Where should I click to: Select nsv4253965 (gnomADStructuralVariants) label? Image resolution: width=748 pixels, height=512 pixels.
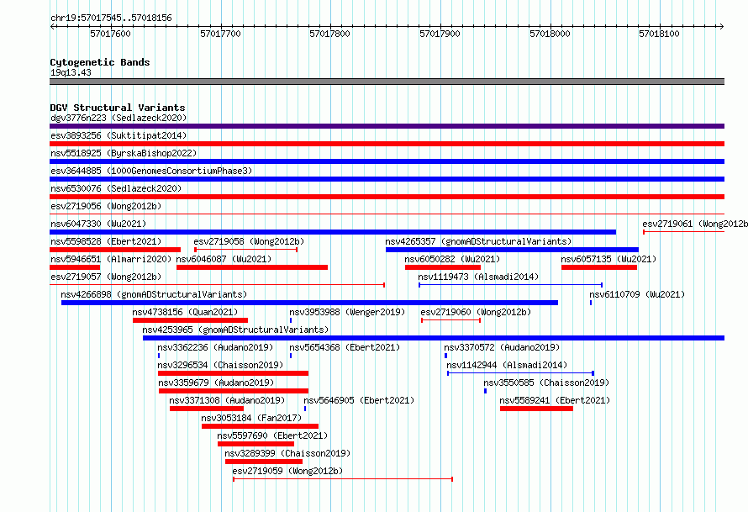[235, 330]
